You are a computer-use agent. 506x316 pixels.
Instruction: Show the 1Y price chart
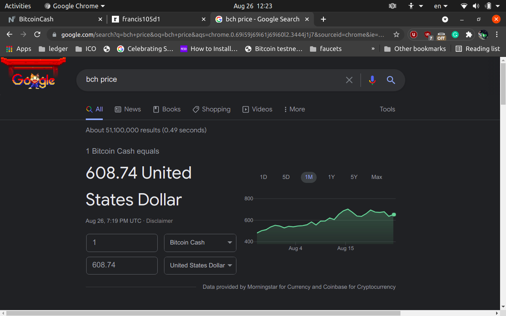tap(331, 177)
